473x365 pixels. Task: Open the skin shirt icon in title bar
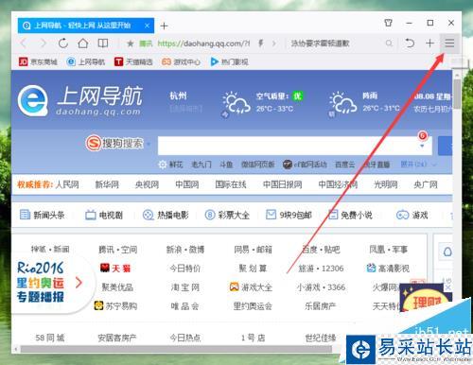pyautogui.click(x=389, y=23)
